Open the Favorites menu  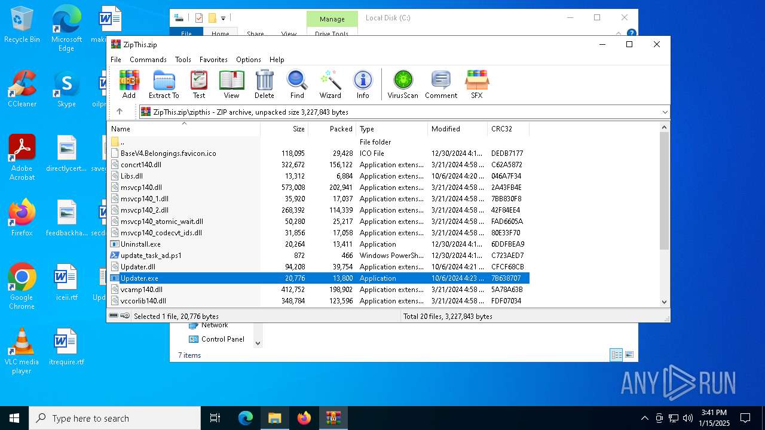click(x=213, y=60)
